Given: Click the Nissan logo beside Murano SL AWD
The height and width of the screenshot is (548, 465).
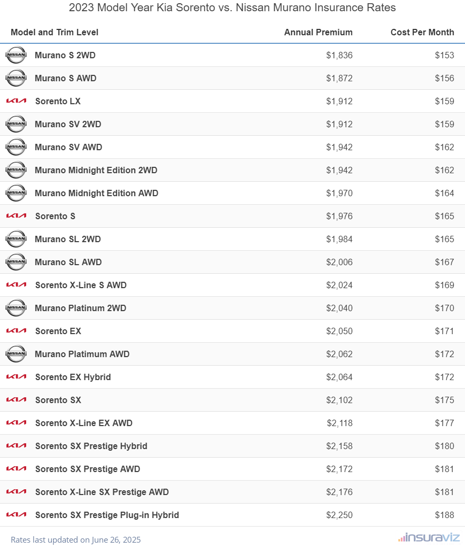Looking at the screenshot, I should tap(16, 262).
